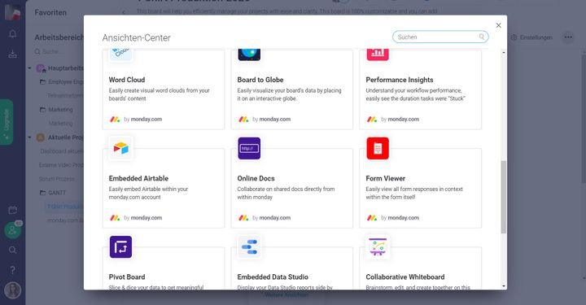Image resolution: width=586 pixels, height=305 pixels.
Task: Click the scrollbar up arrow in dialog
Action: 504,53
